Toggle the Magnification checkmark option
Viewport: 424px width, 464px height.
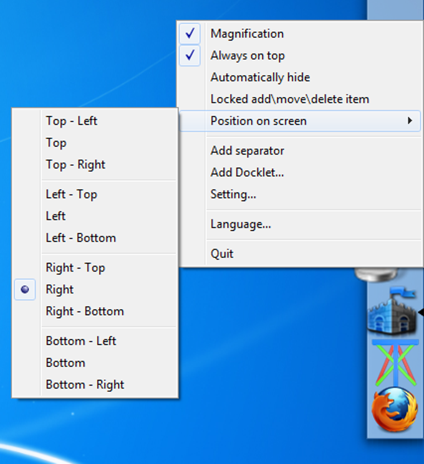click(299, 34)
